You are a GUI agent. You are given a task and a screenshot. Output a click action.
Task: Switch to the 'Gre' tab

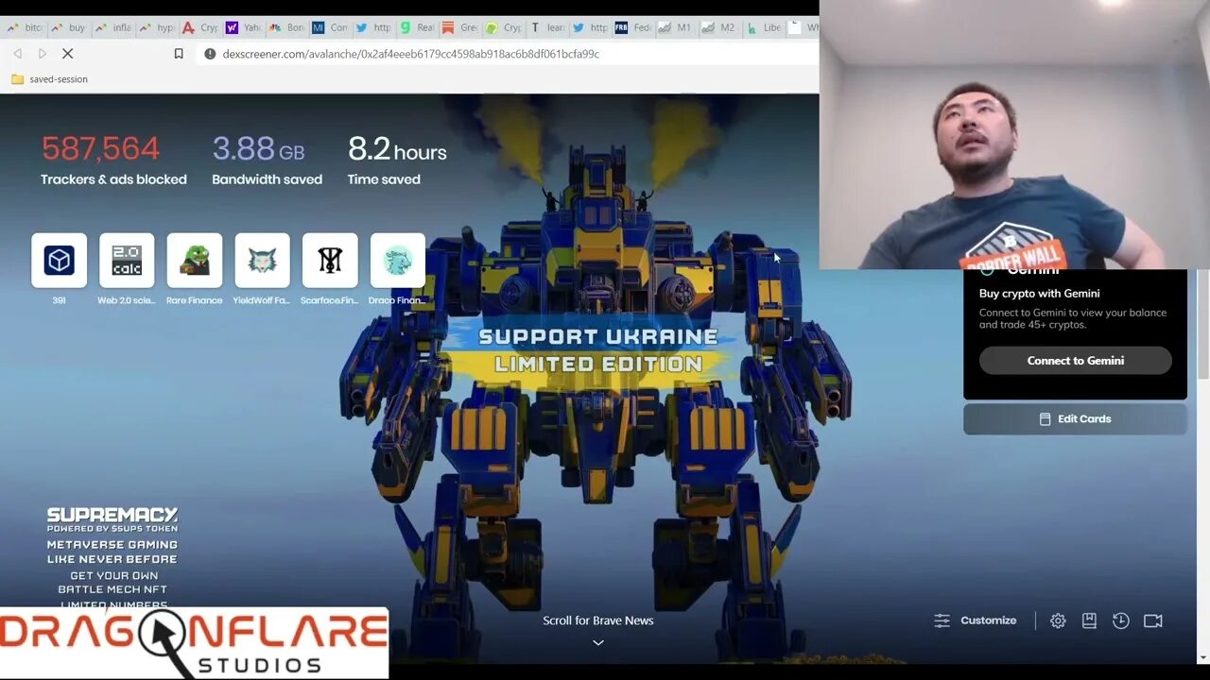pyautogui.click(x=461, y=27)
